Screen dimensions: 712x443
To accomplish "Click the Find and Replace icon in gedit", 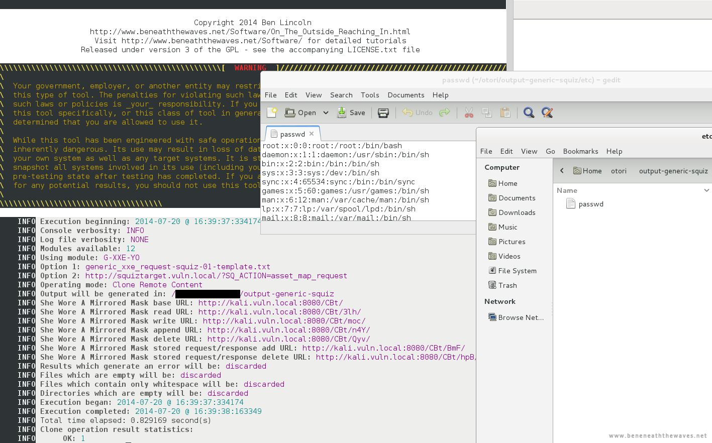I will tap(547, 113).
